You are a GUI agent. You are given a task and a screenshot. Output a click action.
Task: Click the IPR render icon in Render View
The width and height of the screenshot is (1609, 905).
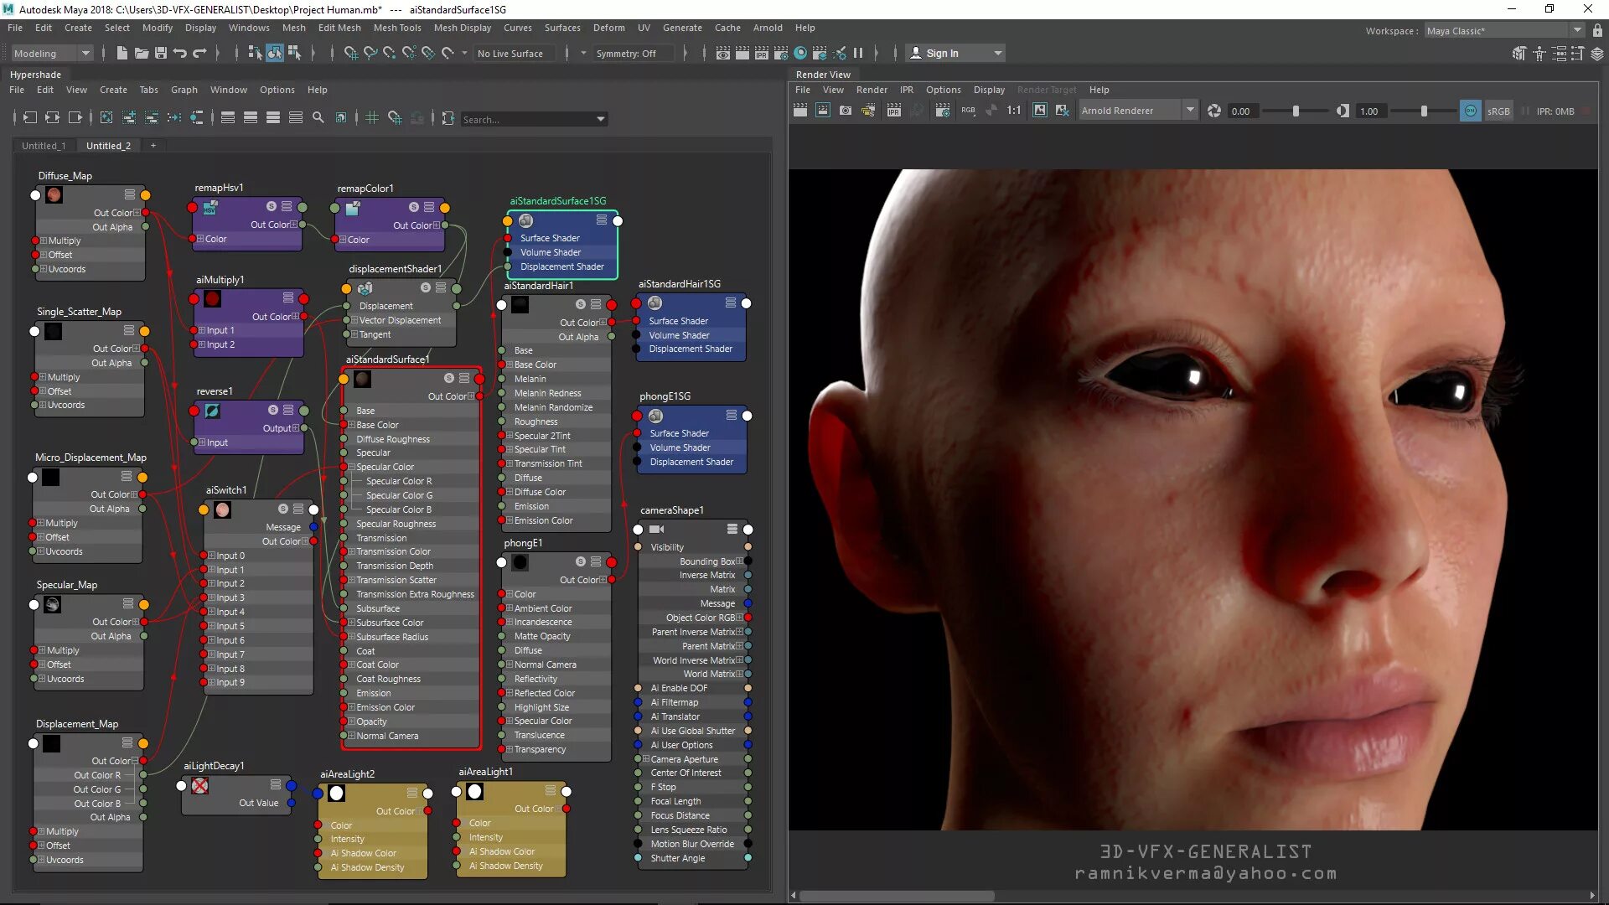point(894,111)
